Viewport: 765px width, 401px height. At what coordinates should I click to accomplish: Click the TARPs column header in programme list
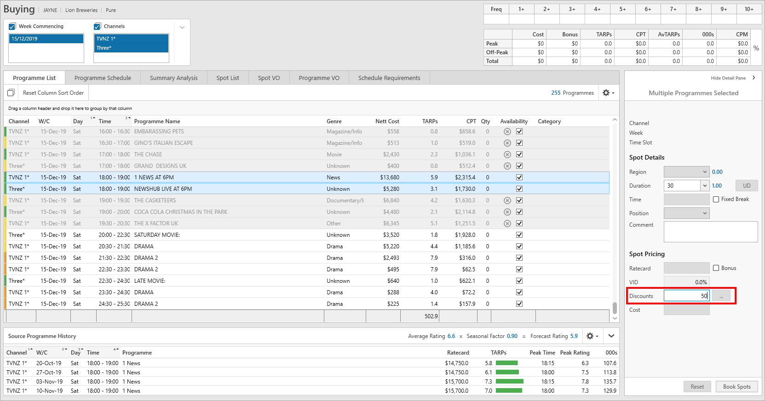[x=430, y=121]
